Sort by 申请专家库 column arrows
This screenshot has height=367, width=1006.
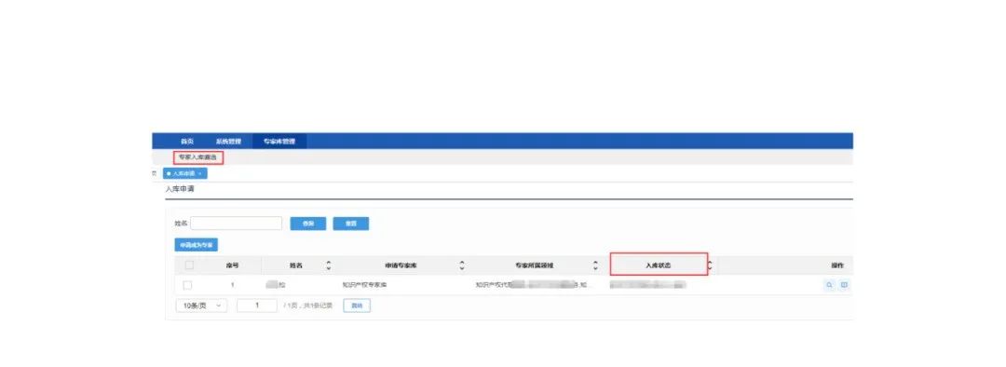(462, 265)
